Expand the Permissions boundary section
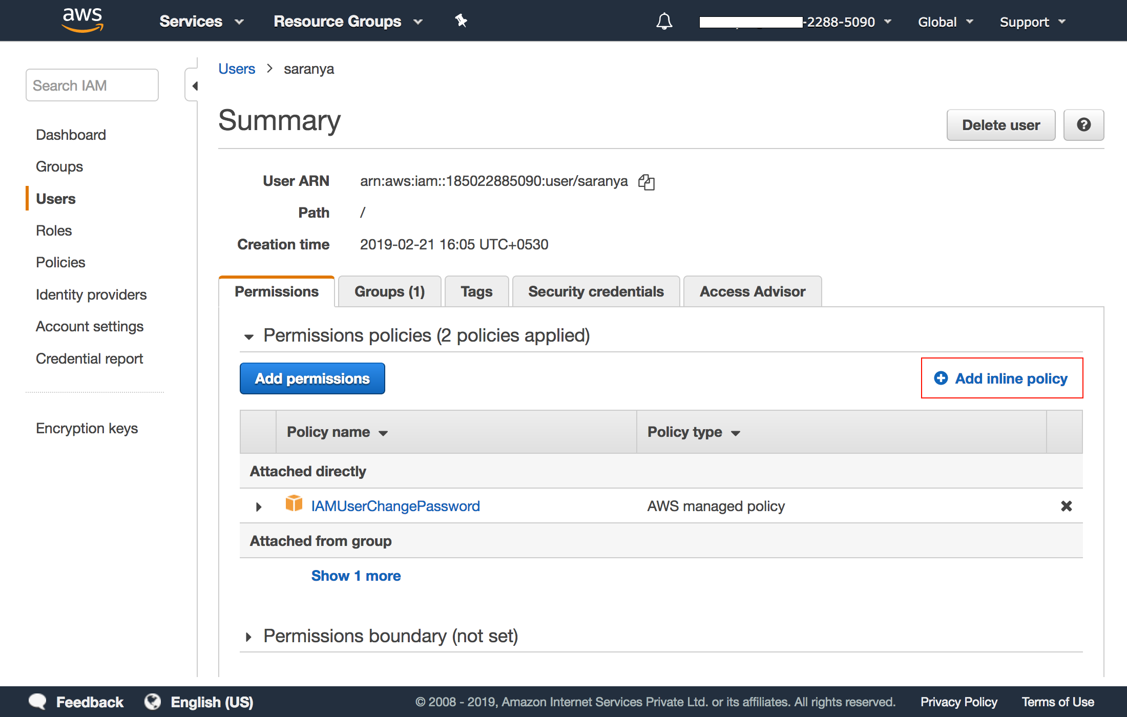The height and width of the screenshot is (717, 1127). tap(249, 637)
